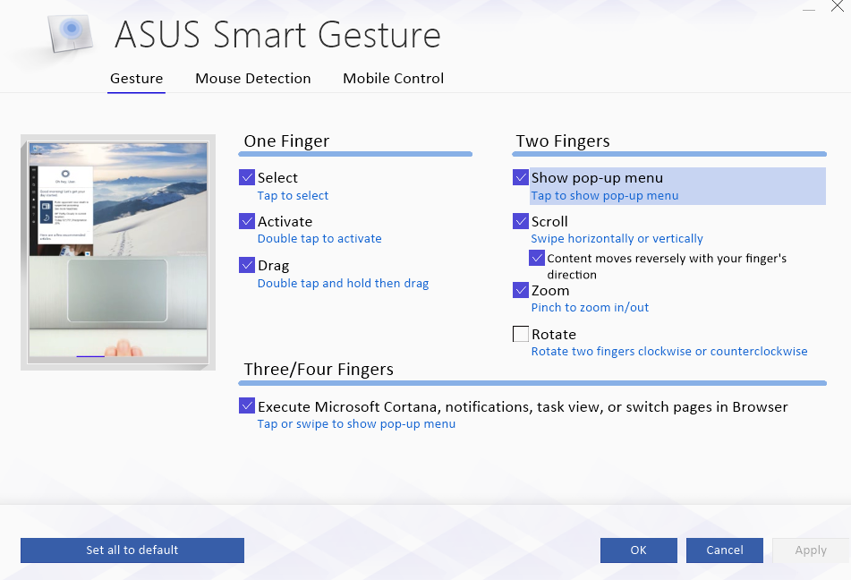Click 'Double tap to activate' description

319,238
